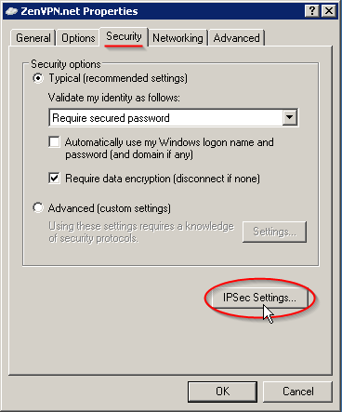Click the cloud icon in the title bar
Viewport: 342px width, 412px height.
coord(11,11)
